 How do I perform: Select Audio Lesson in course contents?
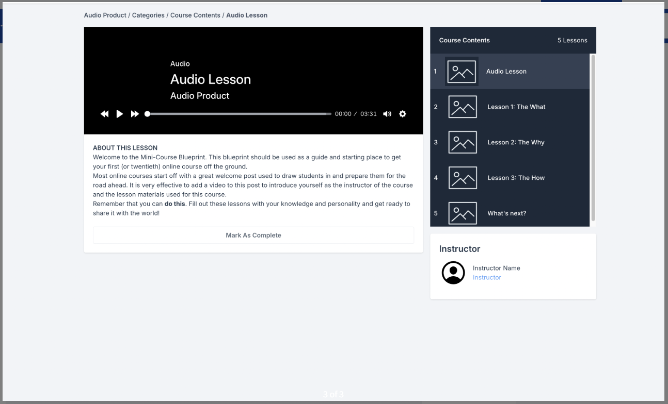click(510, 72)
